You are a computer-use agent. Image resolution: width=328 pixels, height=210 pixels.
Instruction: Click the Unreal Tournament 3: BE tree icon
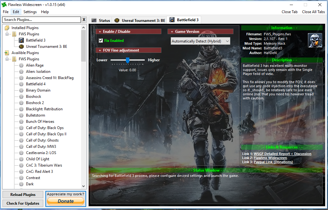pyautogui.click(x=21, y=47)
